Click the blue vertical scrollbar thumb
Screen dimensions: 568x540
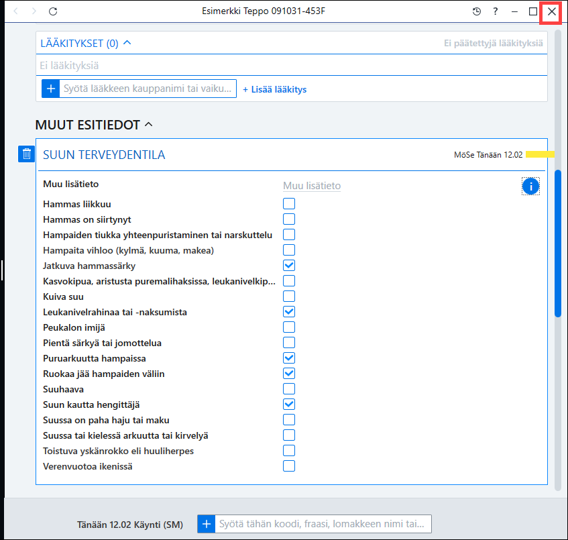[558, 244]
